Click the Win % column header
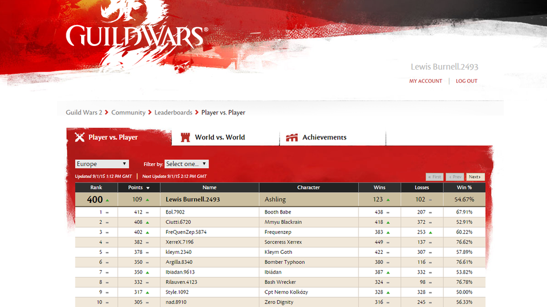 pos(464,187)
